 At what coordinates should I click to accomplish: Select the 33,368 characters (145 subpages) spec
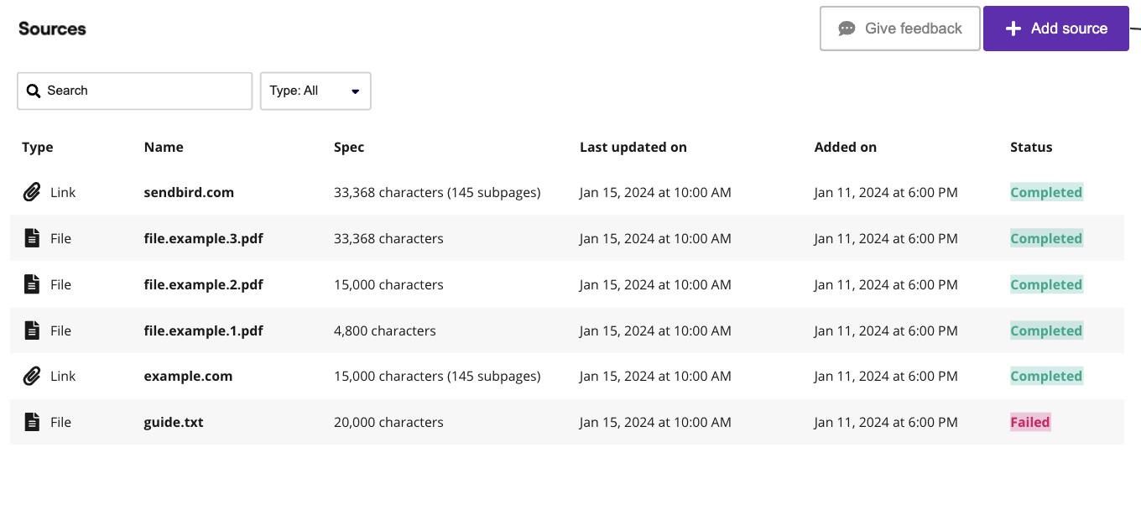pos(437,192)
